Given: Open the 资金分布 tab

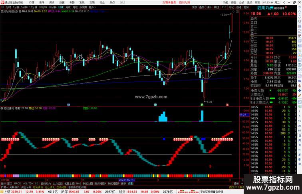Looking at the screenshot, I should coord(26,187).
